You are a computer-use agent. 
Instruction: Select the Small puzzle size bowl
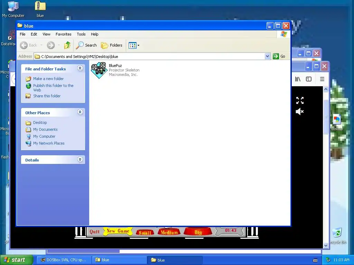tap(145, 232)
